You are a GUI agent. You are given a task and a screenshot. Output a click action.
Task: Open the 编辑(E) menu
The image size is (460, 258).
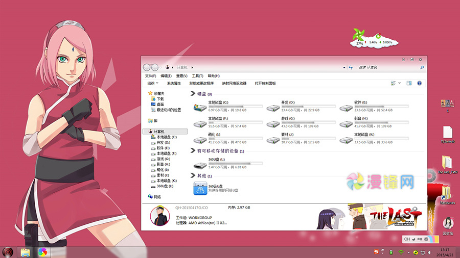tap(166, 76)
